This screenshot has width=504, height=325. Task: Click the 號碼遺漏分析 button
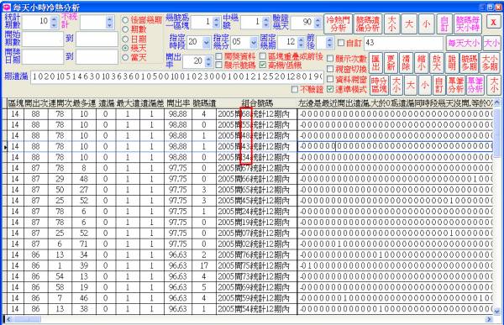tap(368, 24)
